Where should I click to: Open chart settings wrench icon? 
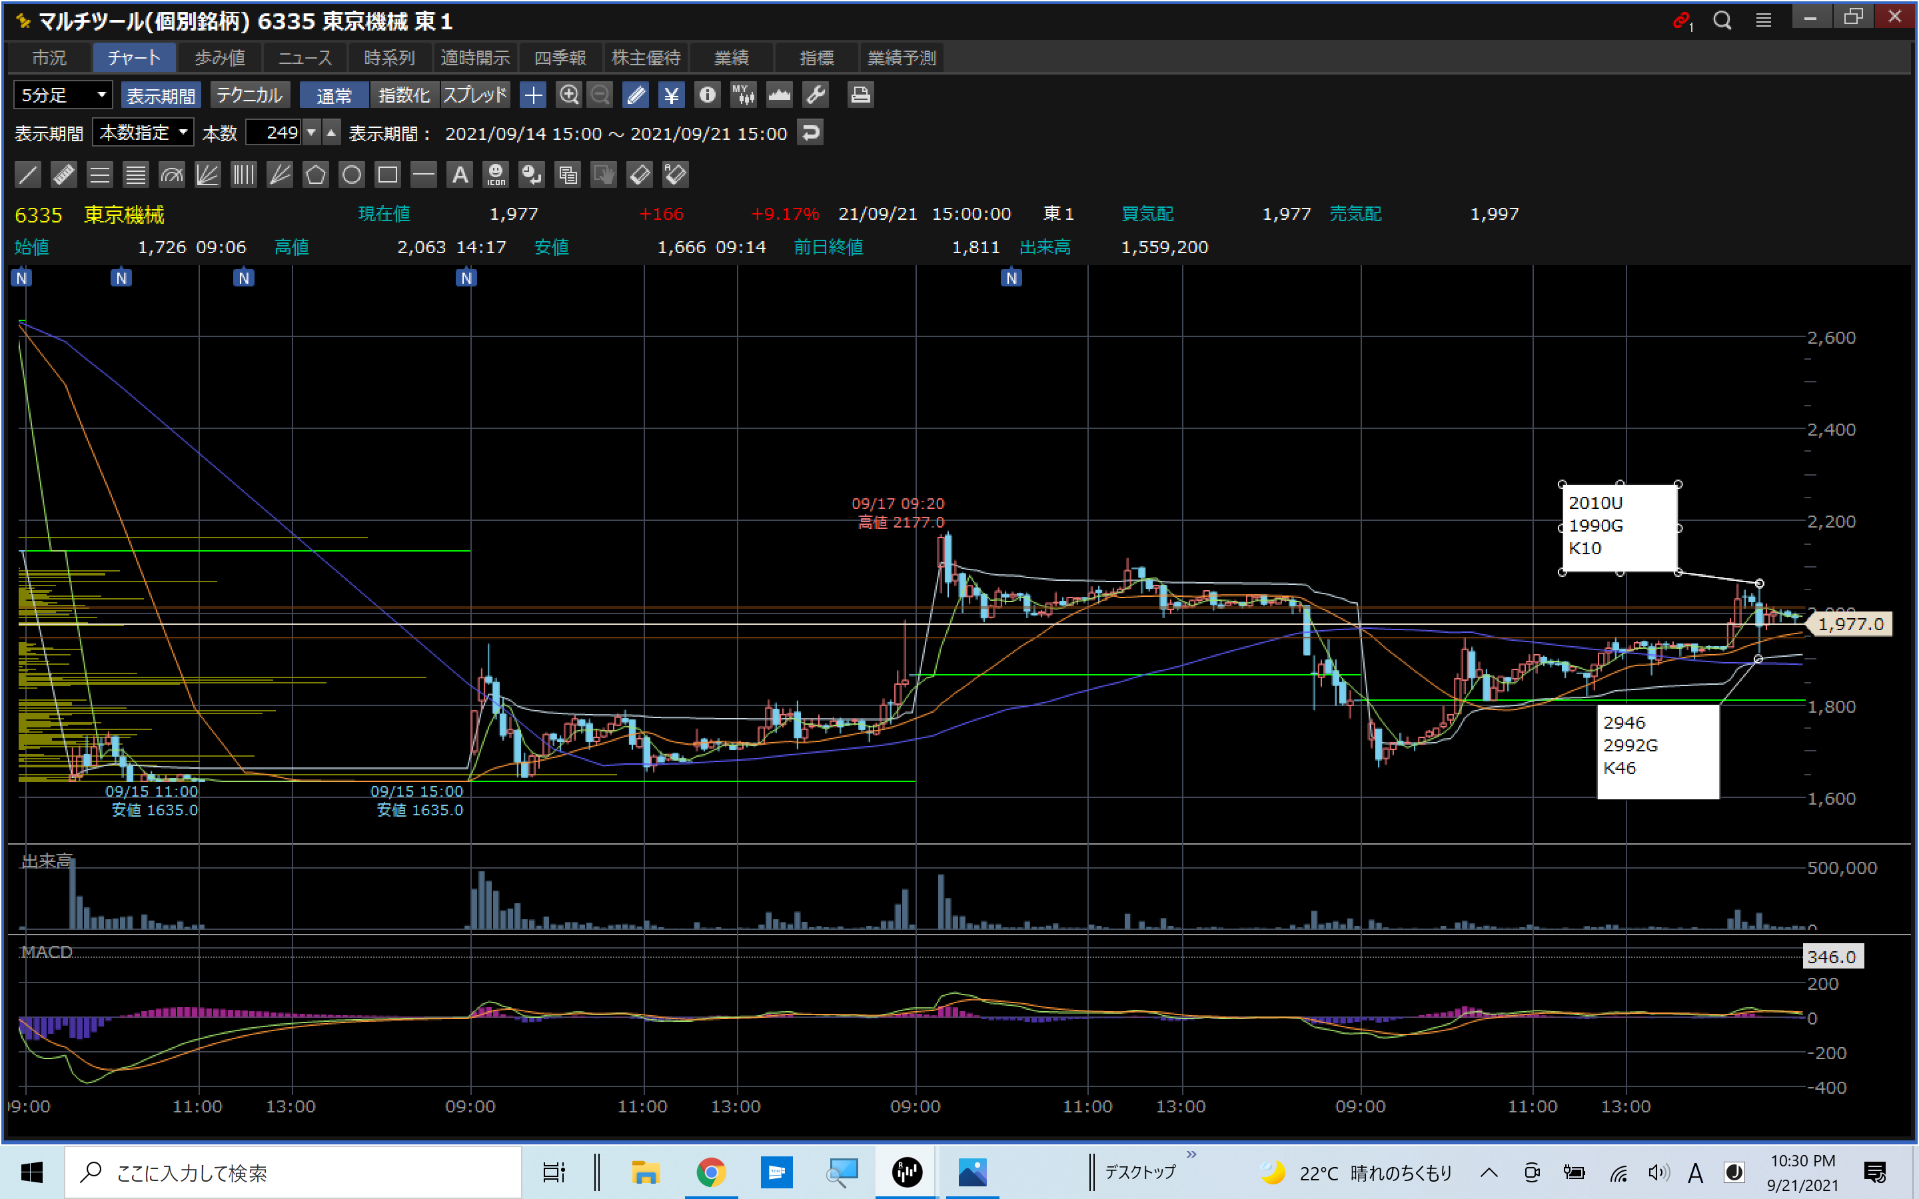(x=815, y=95)
